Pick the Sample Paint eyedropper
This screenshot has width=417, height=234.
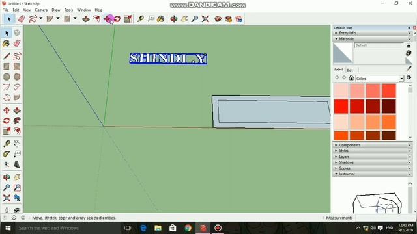point(409,69)
